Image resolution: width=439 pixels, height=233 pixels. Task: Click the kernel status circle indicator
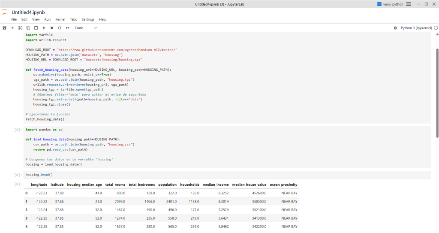(x=436, y=28)
